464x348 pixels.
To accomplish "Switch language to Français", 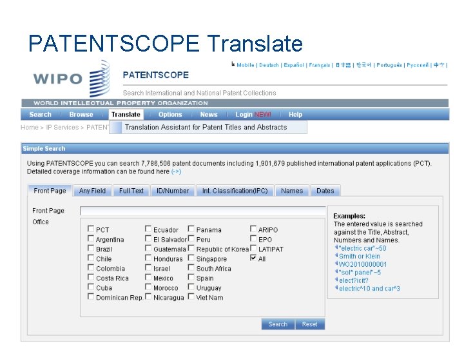I will click(x=320, y=65).
